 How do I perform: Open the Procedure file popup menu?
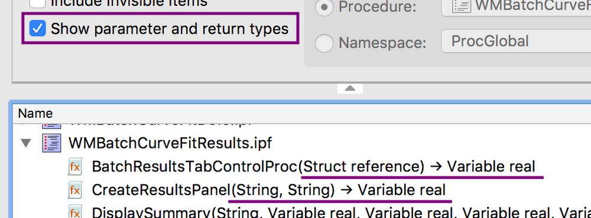[x=516, y=6]
